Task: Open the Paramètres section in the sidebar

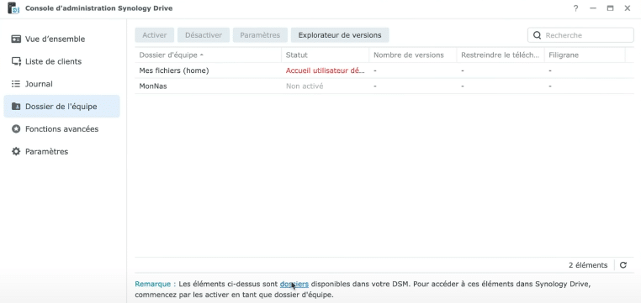Action: (x=61, y=151)
